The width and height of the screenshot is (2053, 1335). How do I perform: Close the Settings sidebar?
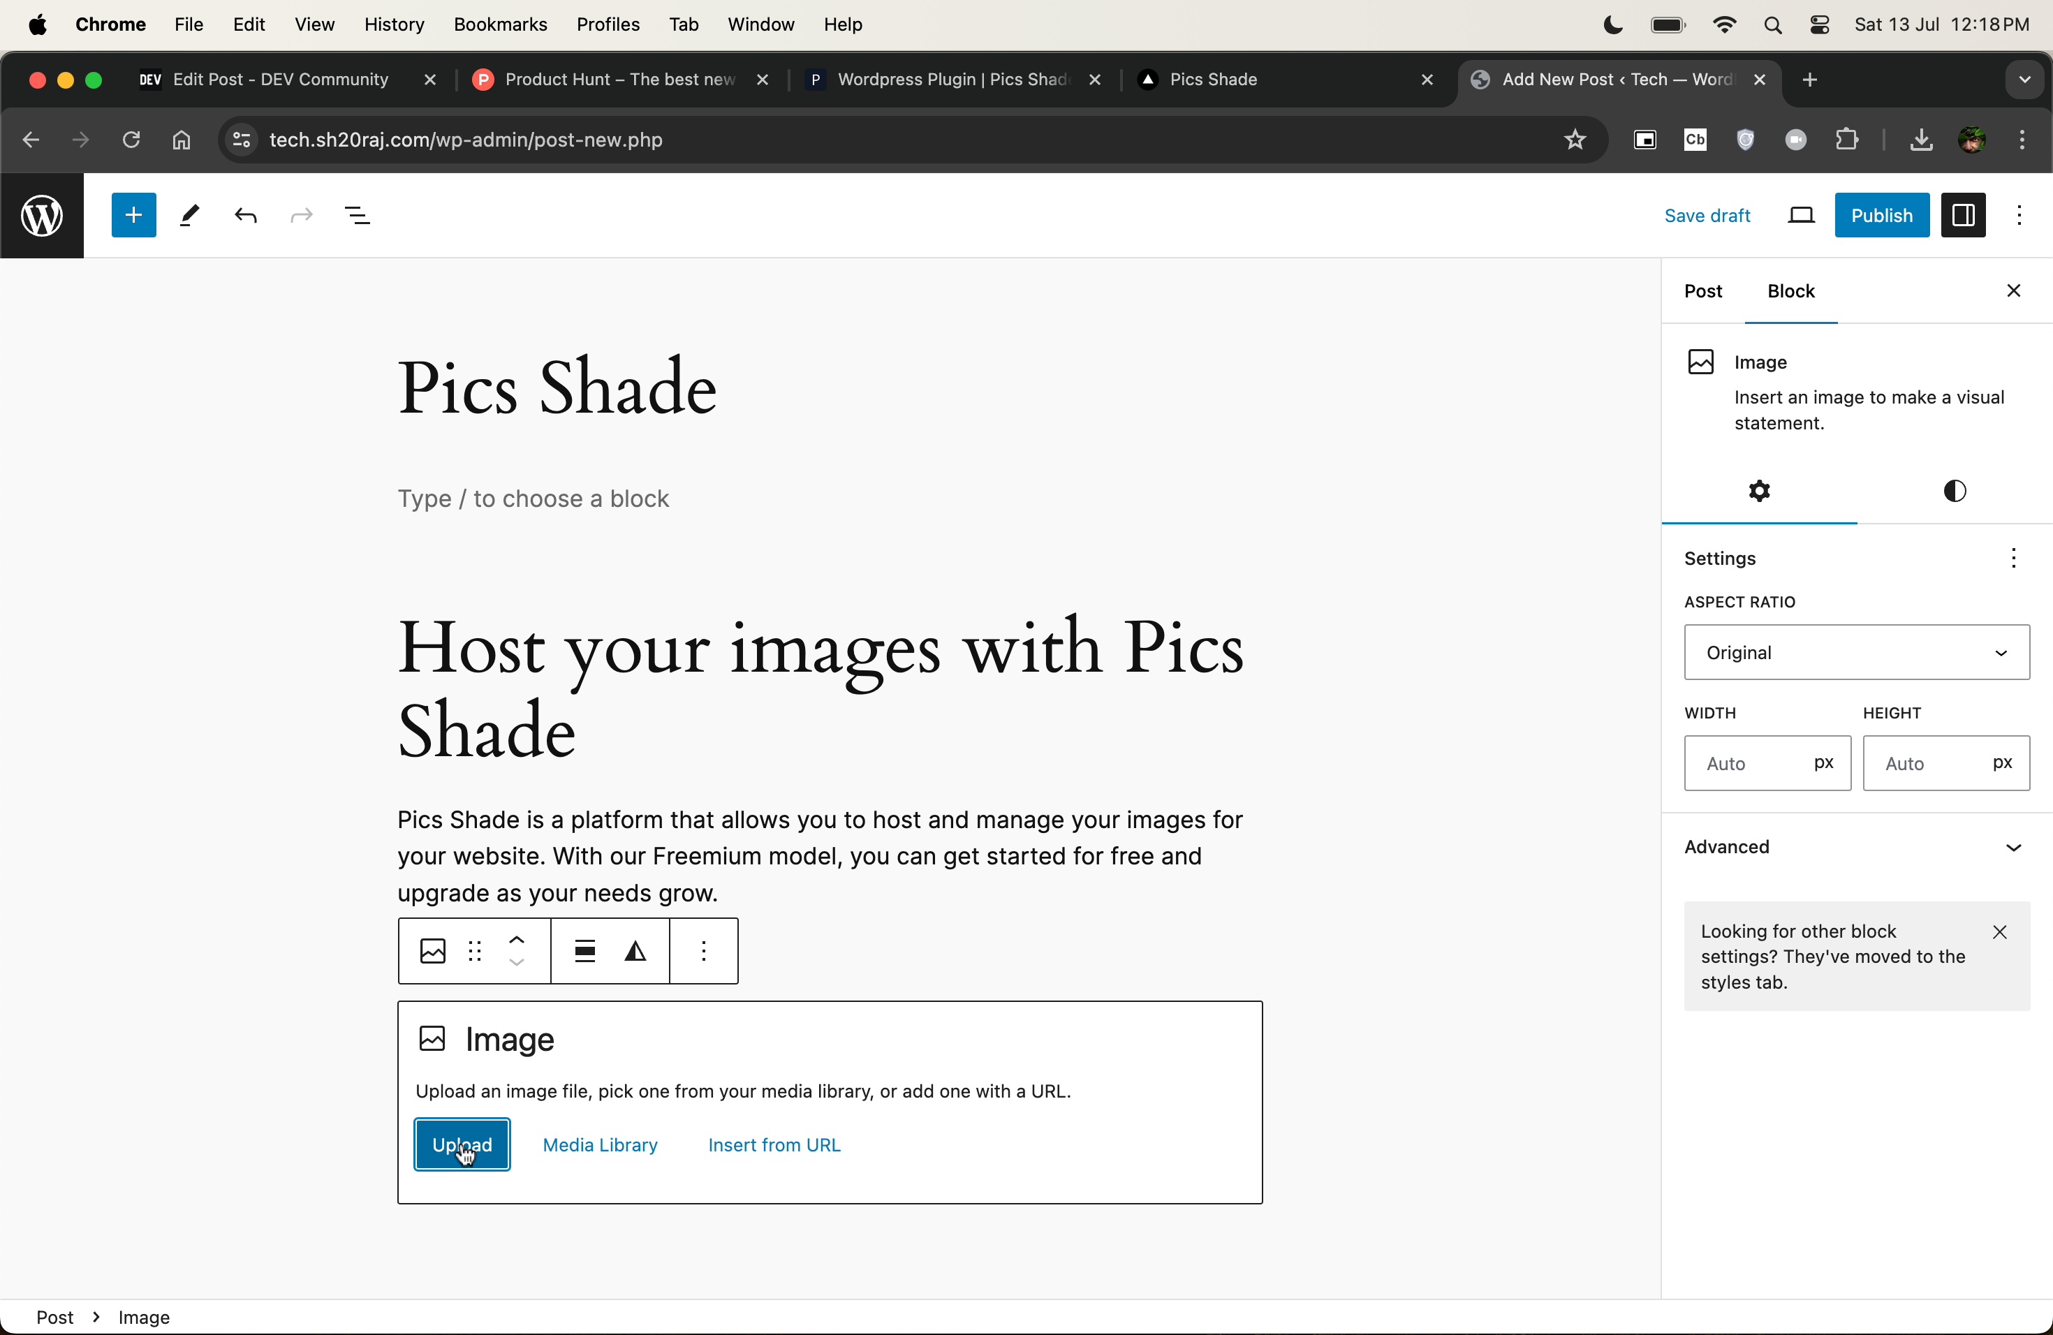pos(2013,290)
